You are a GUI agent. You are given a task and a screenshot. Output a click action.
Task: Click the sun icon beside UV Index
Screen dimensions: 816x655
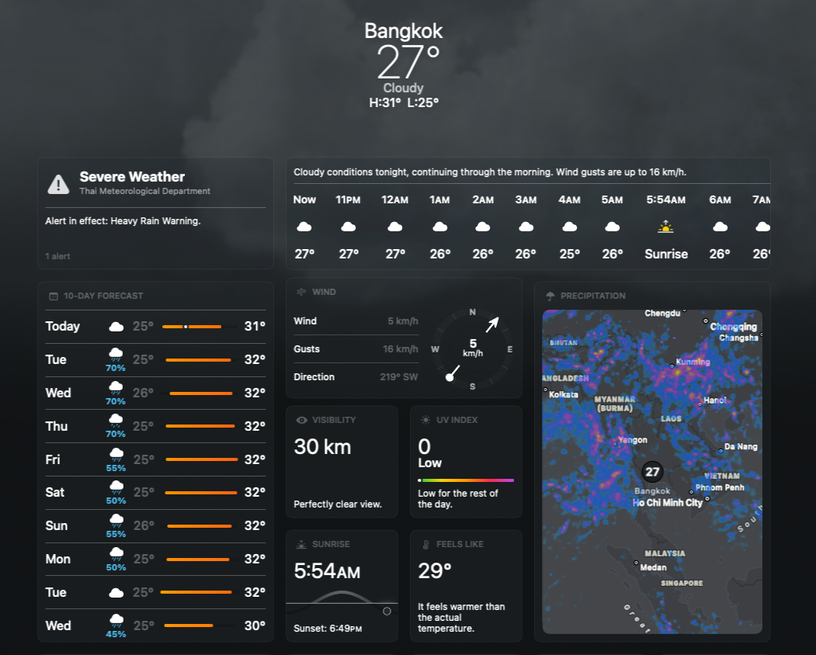(425, 420)
